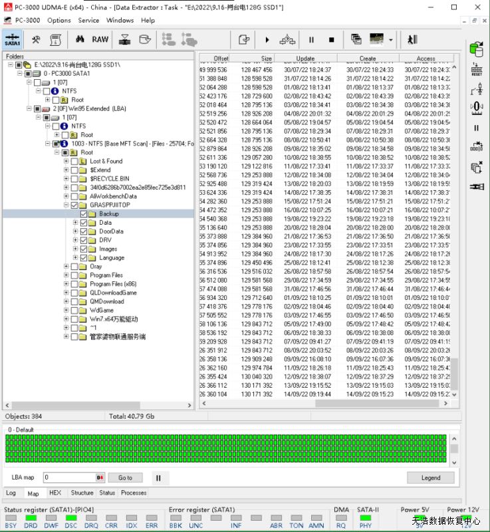The image size is (490, 532).
Task: Toggle the $RECYCLE.BIN folder checkbox
Action: [x=74, y=179]
